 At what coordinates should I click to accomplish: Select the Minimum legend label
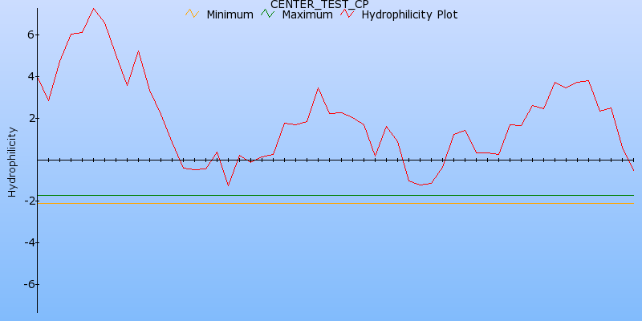click(230, 14)
